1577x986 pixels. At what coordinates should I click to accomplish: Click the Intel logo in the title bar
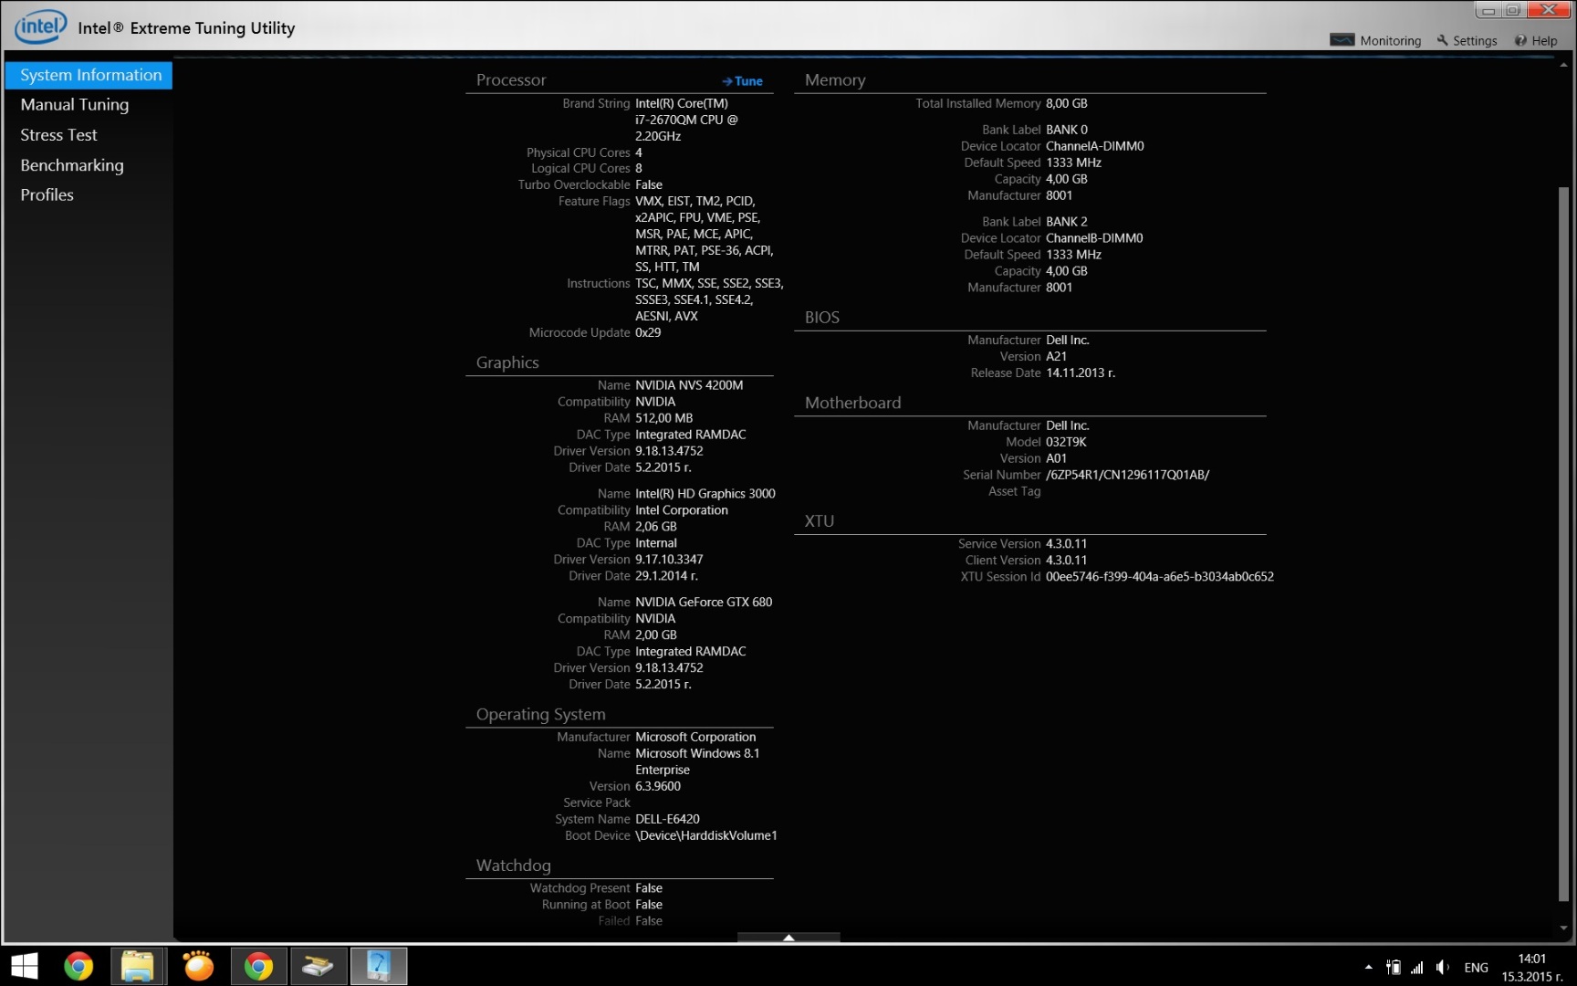pyautogui.click(x=41, y=26)
